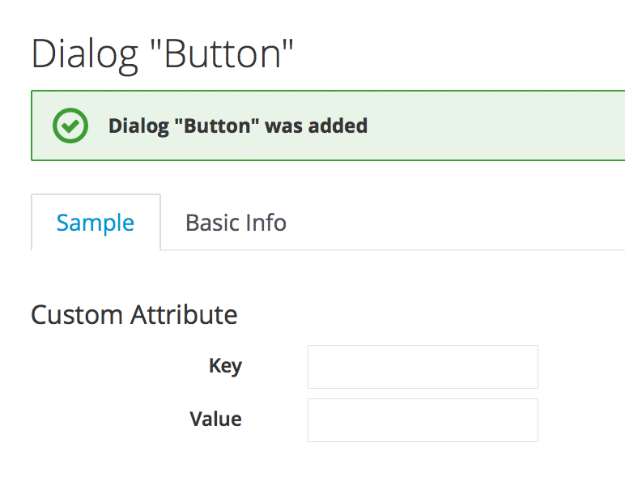
Task: Click the Dialog "Button" page title
Action: coord(162,55)
